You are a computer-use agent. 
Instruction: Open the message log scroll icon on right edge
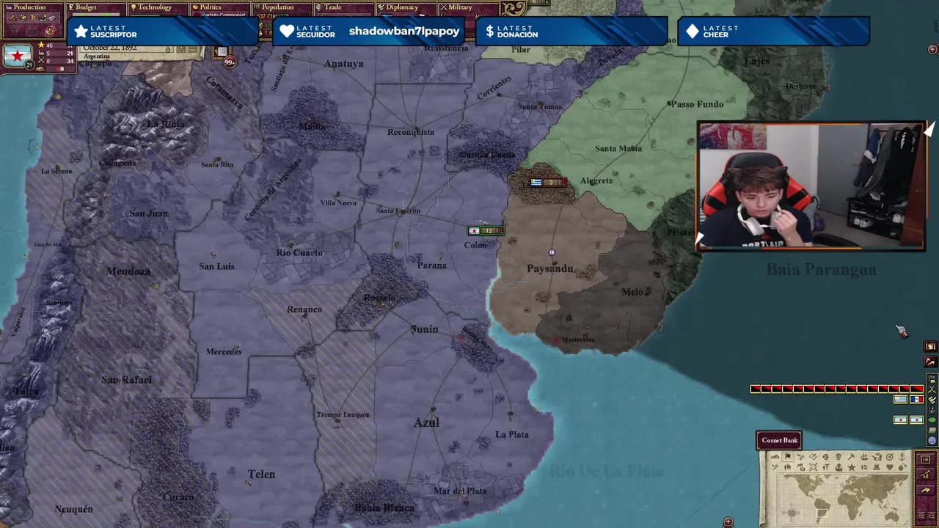tap(931, 346)
